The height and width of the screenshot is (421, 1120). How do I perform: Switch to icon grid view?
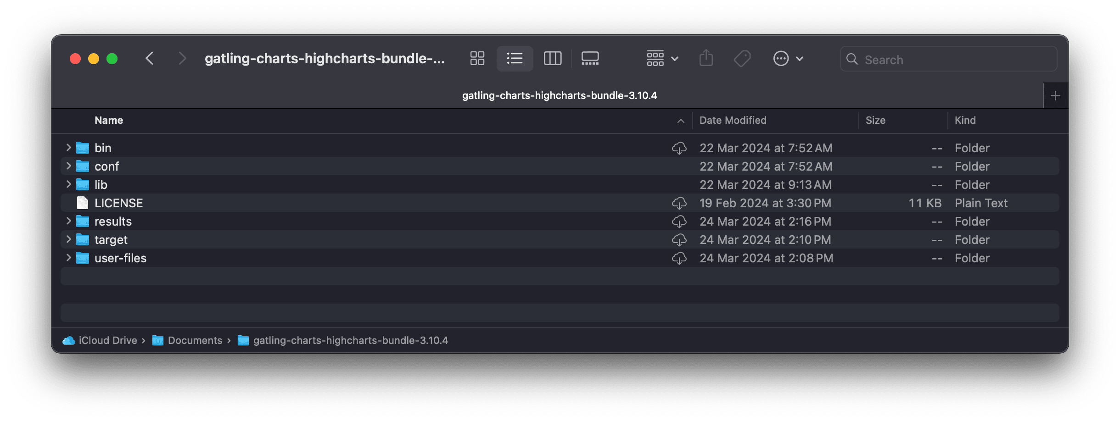pyautogui.click(x=477, y=59)
